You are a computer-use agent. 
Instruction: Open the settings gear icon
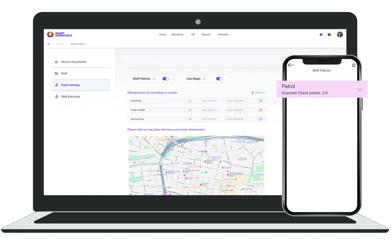click(329, 34)
